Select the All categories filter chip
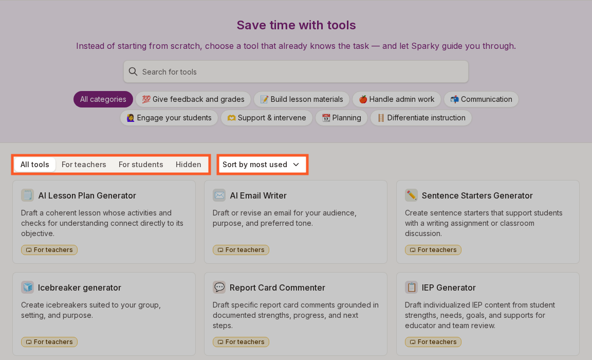The width and height of the screenshot is (592, 360). pyautogui.click(x=103, y=99)
